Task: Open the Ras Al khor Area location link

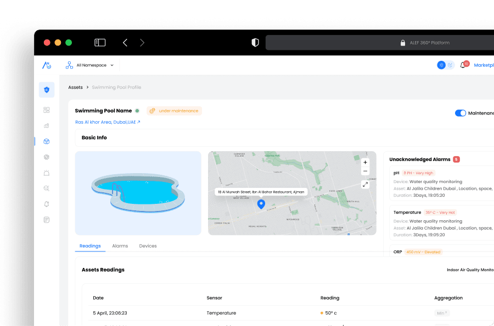Action: 108,122
